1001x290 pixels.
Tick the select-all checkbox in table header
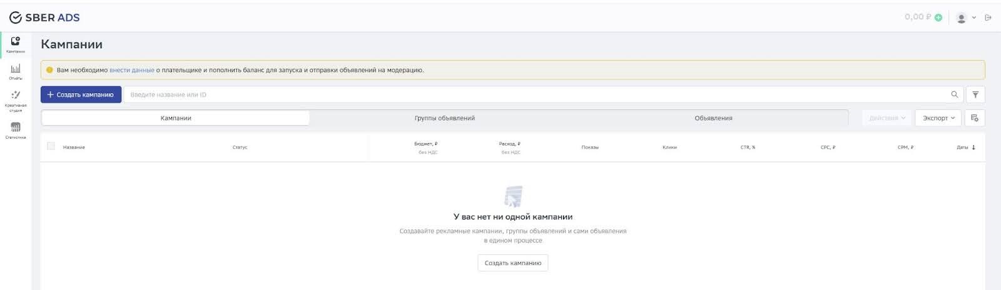(51, 146)
